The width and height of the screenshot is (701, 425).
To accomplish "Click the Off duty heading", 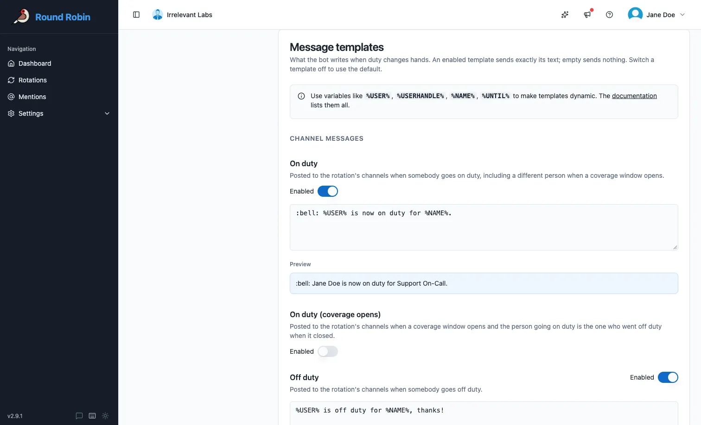I will tap(304, 377).
